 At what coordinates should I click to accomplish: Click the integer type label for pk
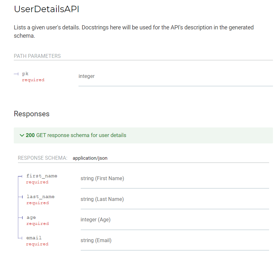(86, 76)
